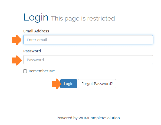Toggle Remember Me via its text label
The height and width of the screenshot is (125, 161).
pyautogui.click(x=42, y=71)
